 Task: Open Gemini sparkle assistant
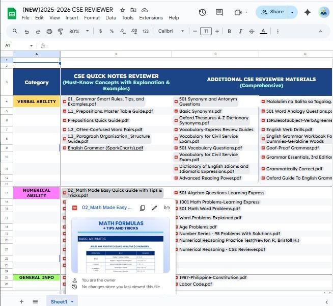308,12
